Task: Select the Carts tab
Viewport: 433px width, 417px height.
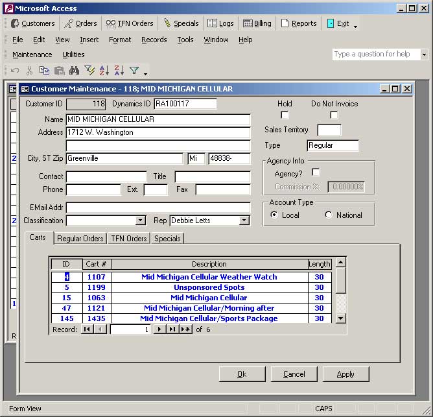Action: pos(38,237)
